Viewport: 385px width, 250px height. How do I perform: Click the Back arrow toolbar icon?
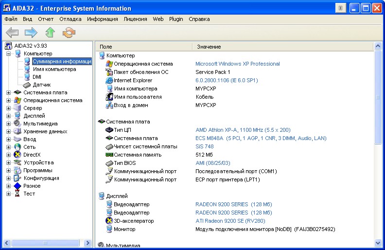click(12, 33)
